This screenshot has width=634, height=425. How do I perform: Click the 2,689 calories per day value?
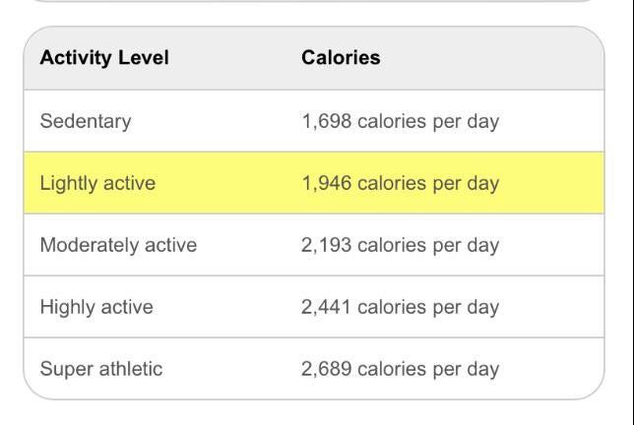400,369
